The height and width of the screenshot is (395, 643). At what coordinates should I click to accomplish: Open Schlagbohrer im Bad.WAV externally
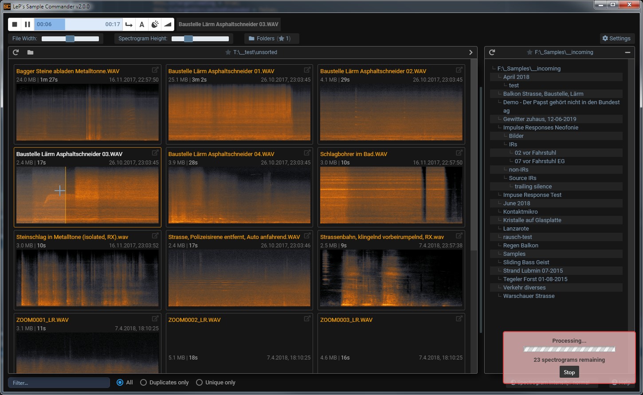coord(459,153)
